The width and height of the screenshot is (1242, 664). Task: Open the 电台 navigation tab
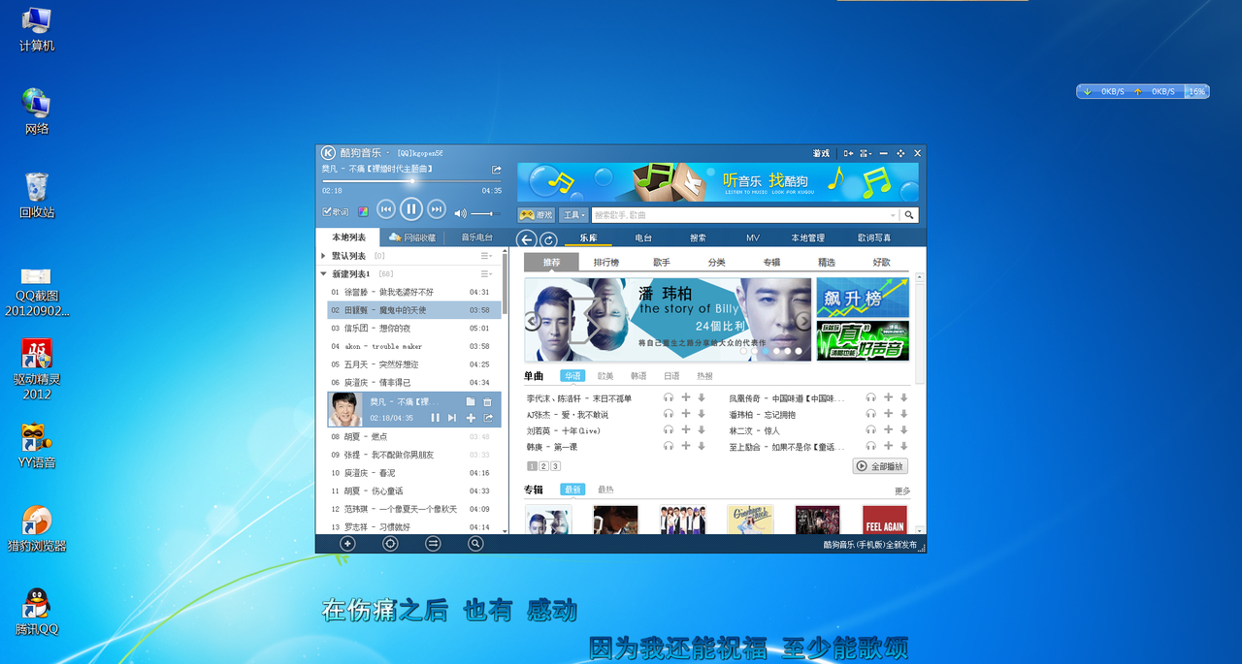click(x=643, y=237)
